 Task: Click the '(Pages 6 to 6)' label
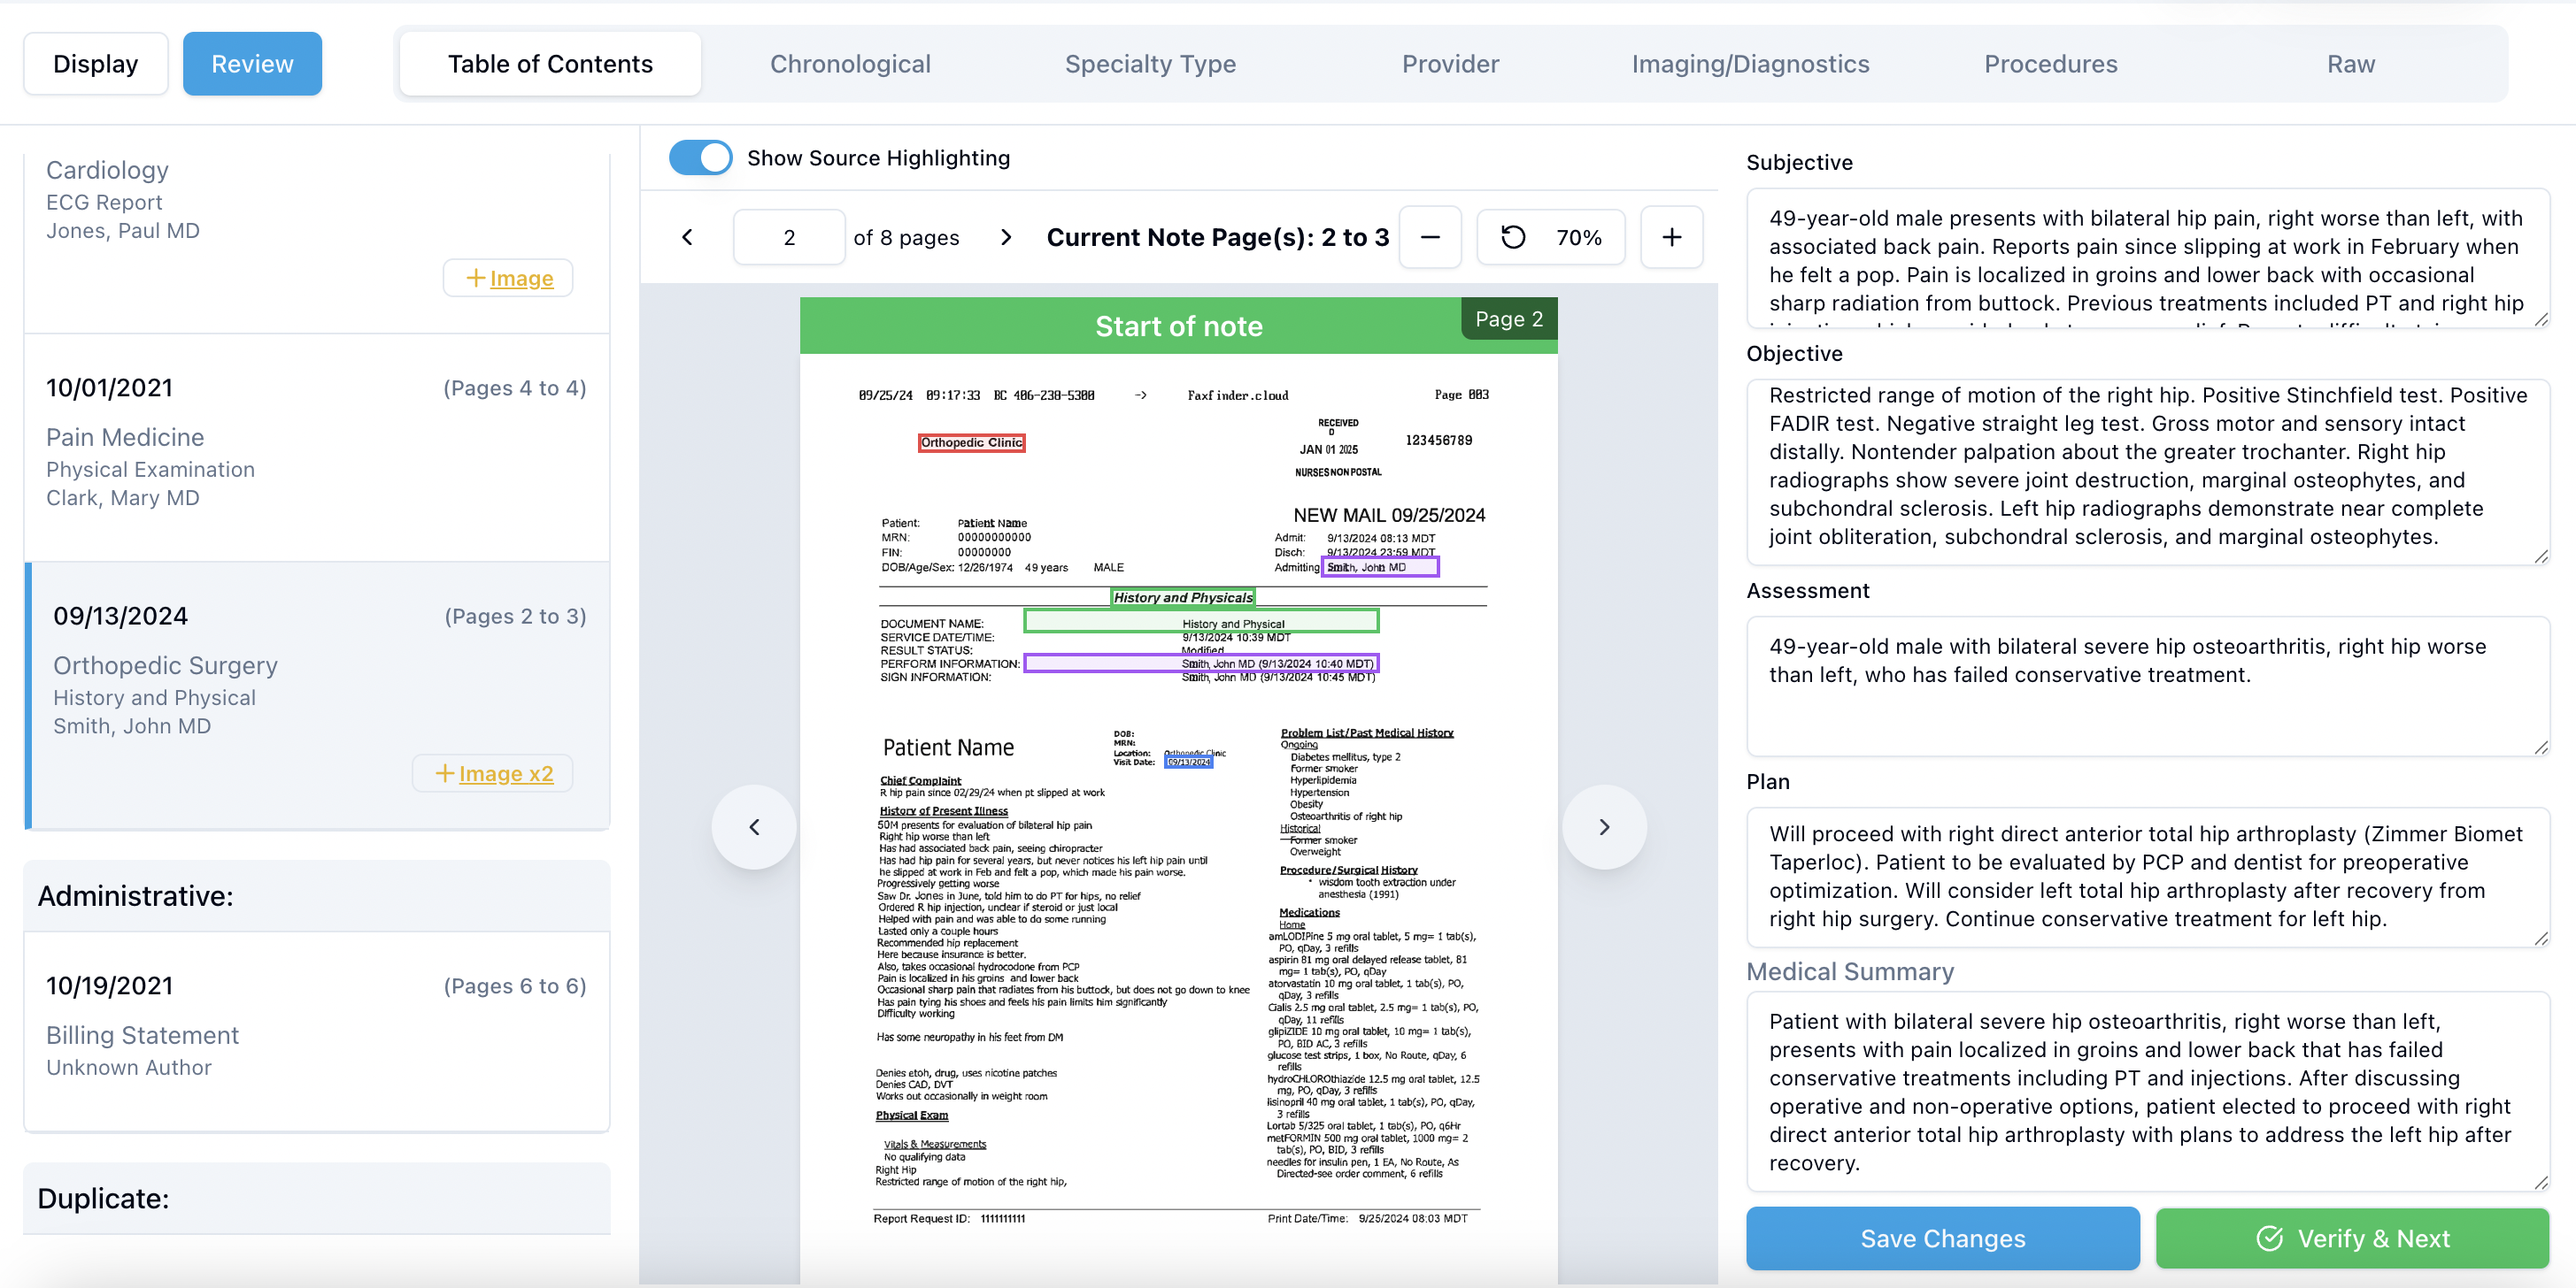point(514,986)
